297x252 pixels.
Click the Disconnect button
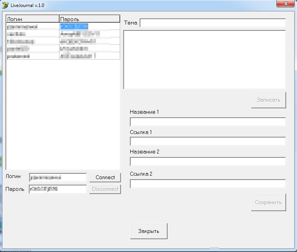point(105,189)
